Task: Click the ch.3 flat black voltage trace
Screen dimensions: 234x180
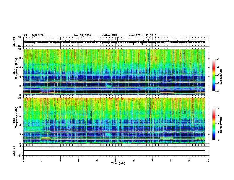Action: 114,151
